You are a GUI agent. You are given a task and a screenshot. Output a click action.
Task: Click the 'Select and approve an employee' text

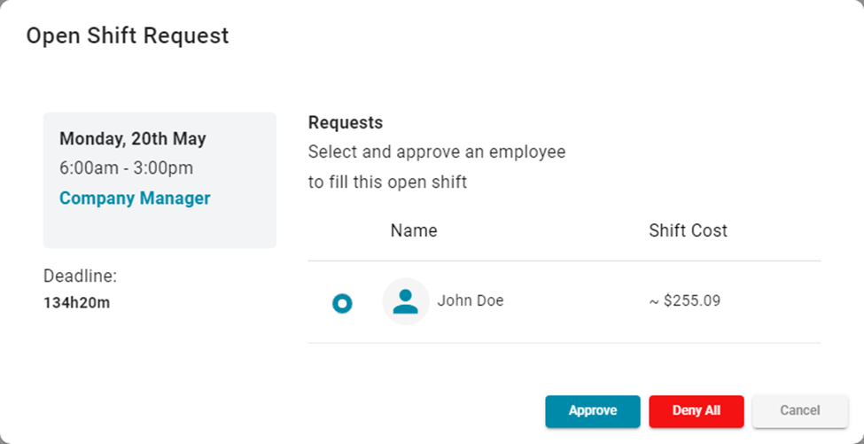click(x=437, y=152)
